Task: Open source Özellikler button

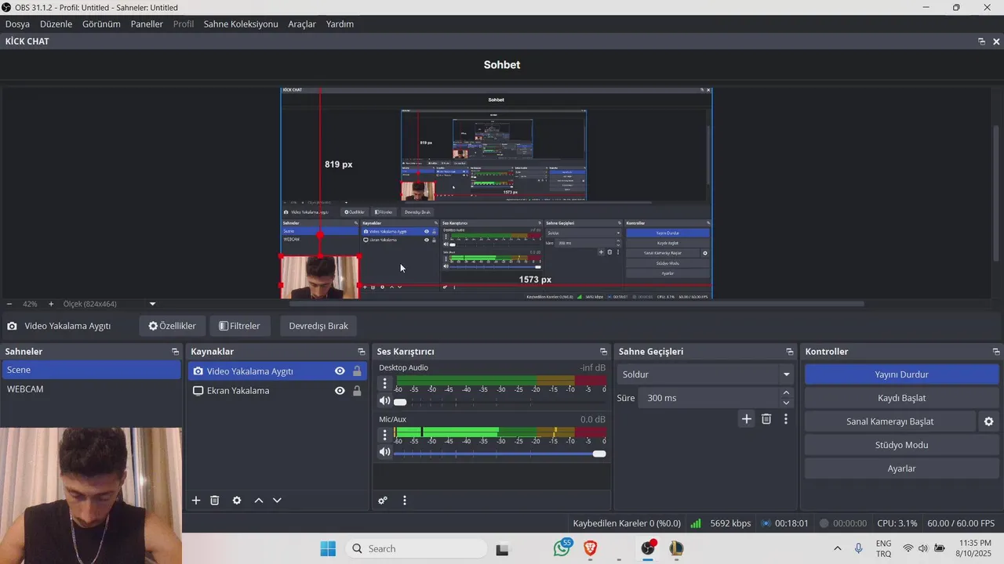Action: [173, 326]
